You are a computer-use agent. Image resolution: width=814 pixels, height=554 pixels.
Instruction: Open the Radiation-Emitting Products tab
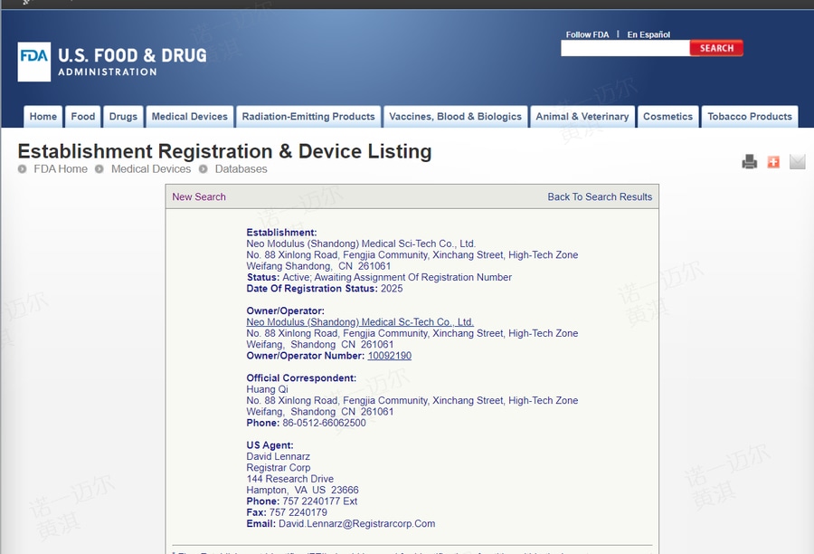308,117
